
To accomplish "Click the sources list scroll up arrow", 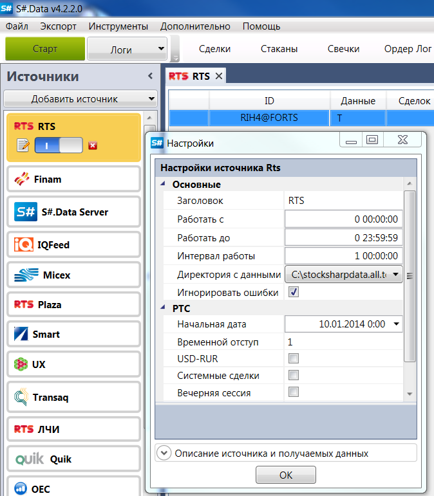I will tap(150, 118).
